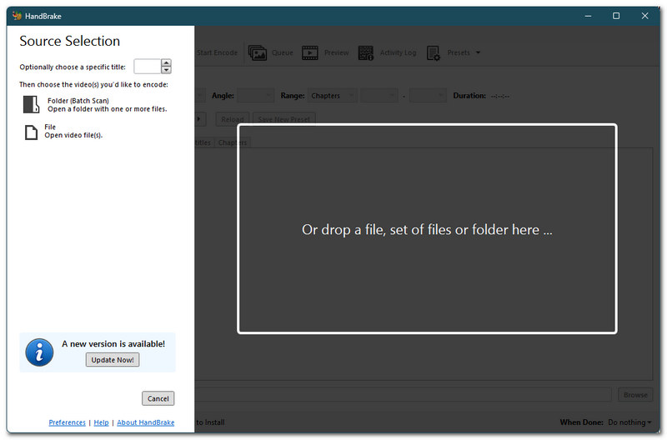Image resolution: width=667 pixels, height=440 pixels.
Task: Click the HandBrake logo in title bar
Action: (x=17, y=16)
